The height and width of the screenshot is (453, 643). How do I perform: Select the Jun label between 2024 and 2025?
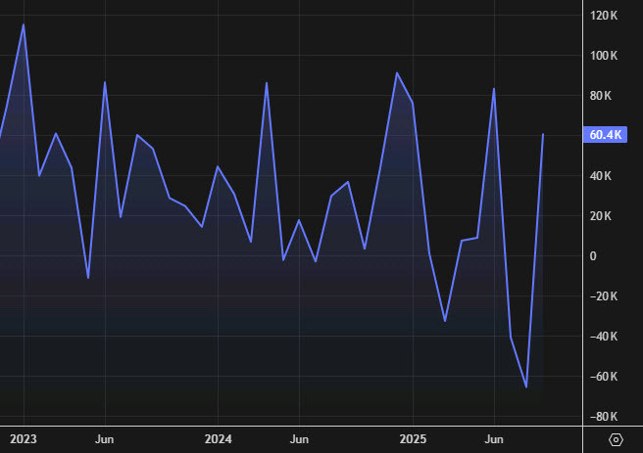tap(300, 439)
